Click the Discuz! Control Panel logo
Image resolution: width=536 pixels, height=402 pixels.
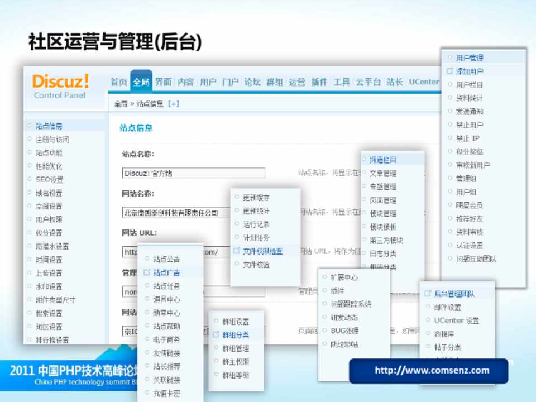[x=60, y=86]
